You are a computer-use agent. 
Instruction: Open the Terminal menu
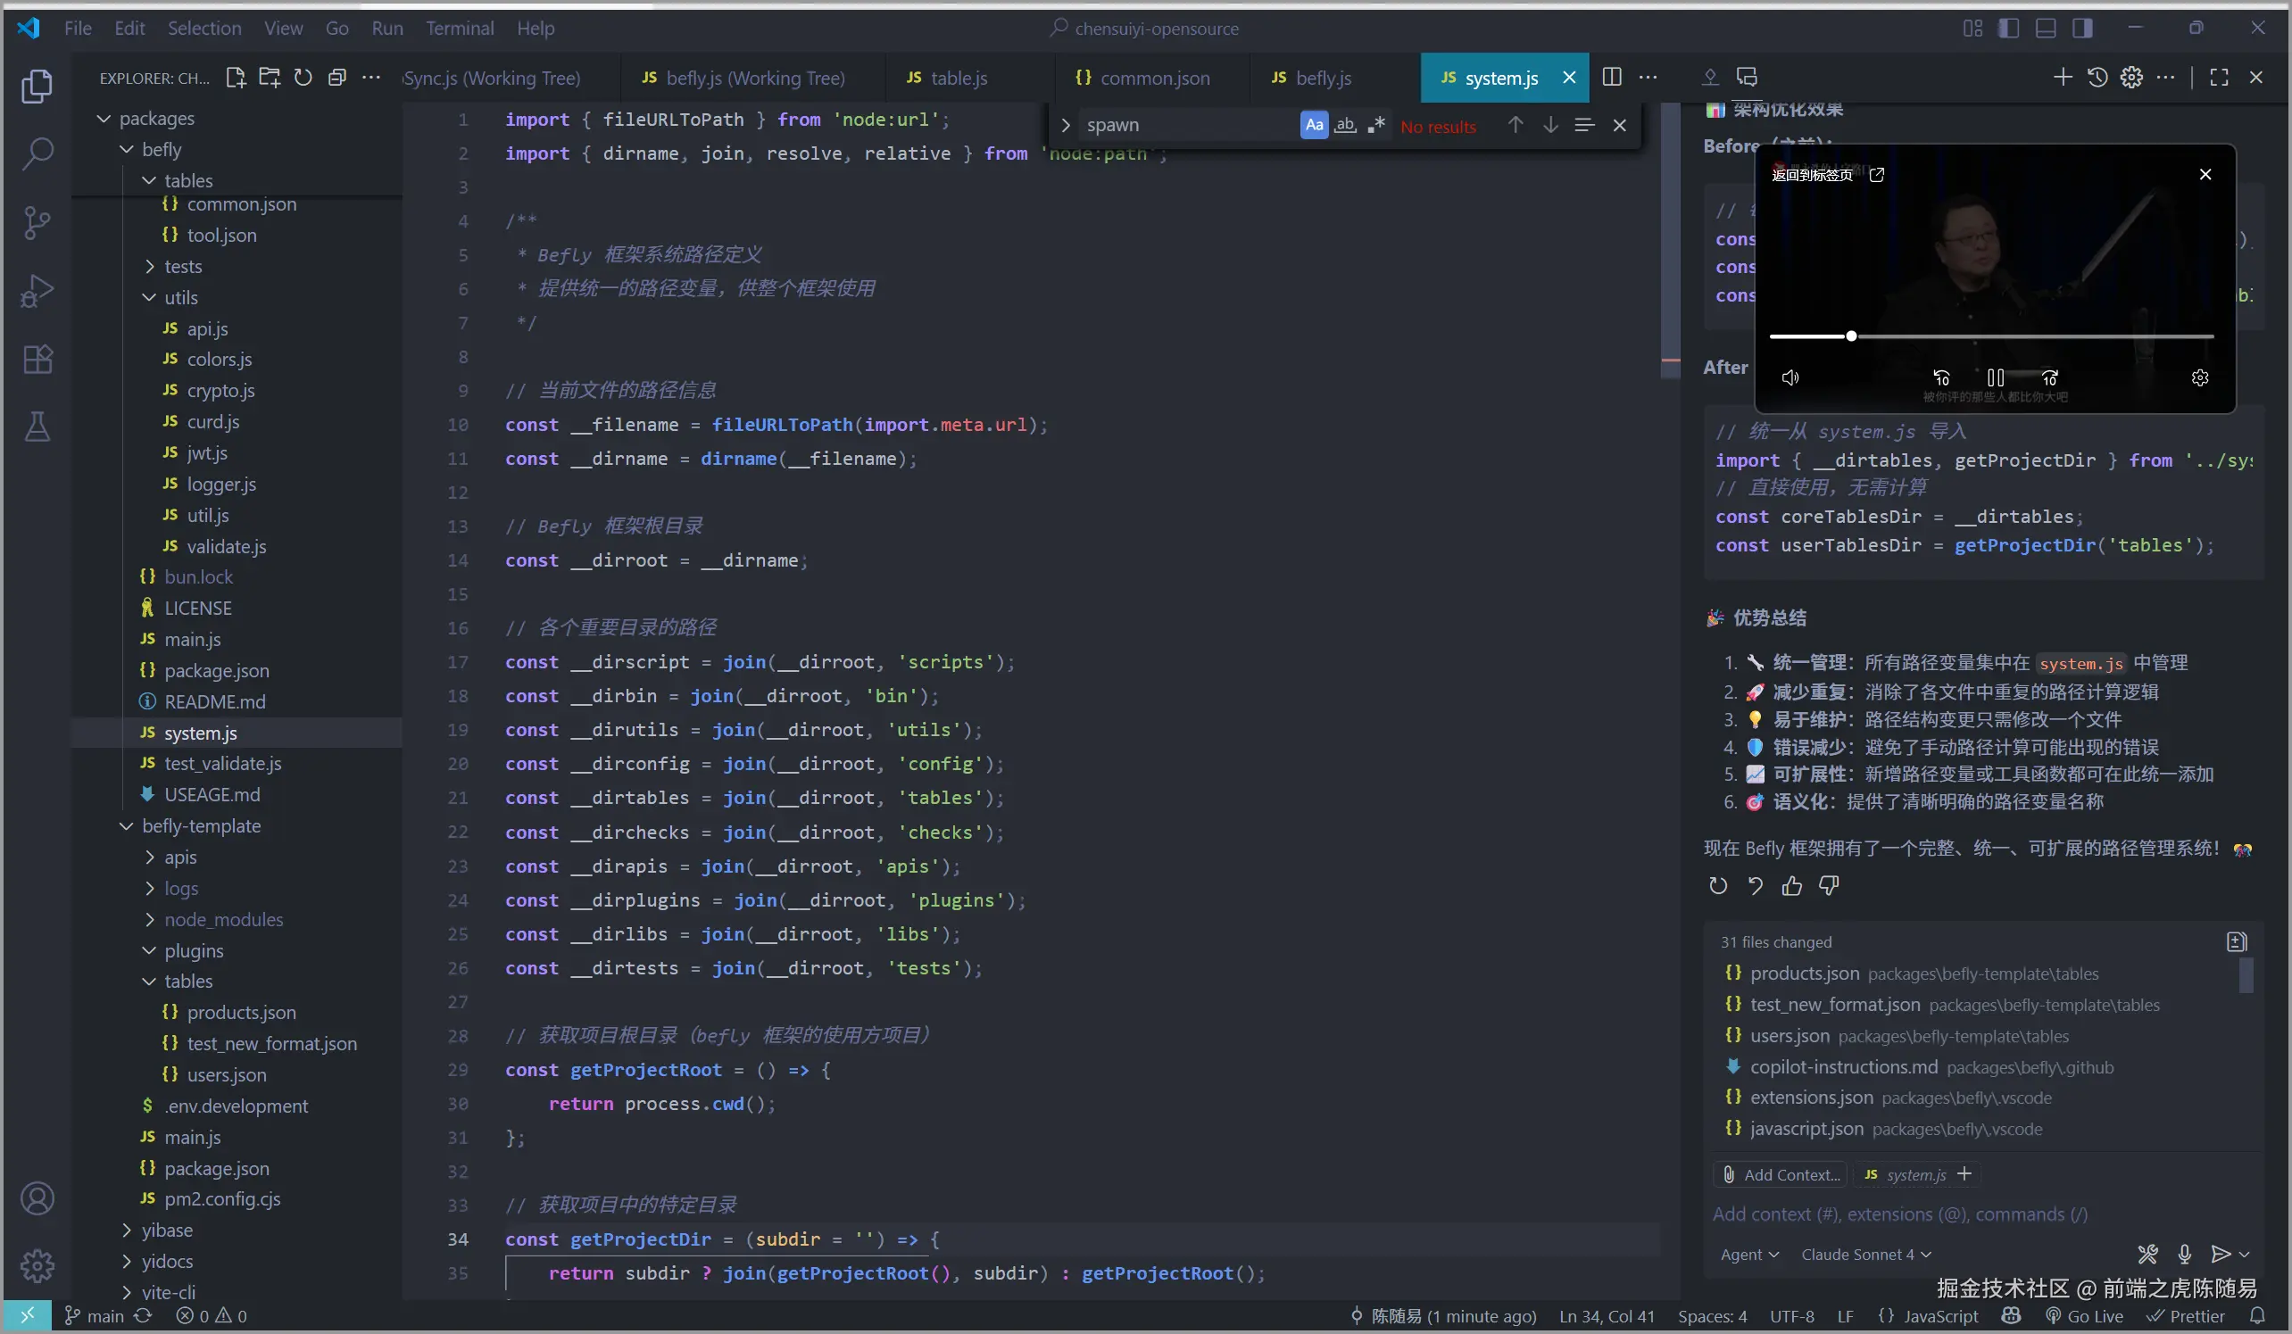460,29
